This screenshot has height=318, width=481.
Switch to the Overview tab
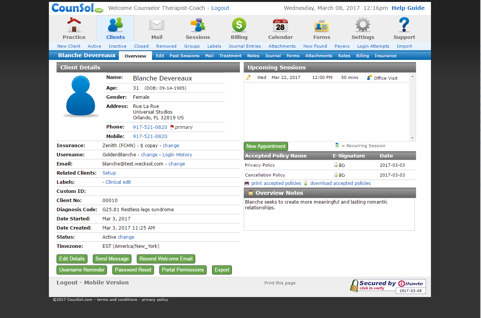coord(135,56)
